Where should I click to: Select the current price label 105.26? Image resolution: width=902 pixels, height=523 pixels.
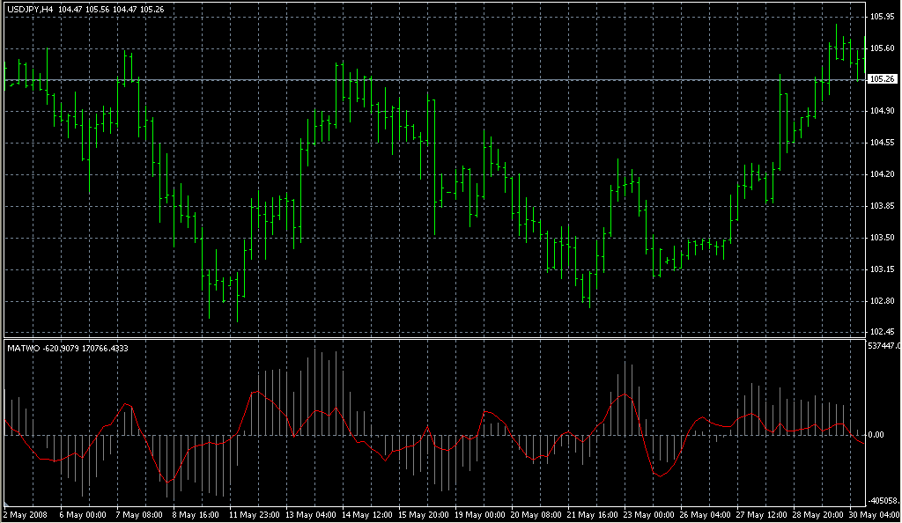tap(882, 79)
